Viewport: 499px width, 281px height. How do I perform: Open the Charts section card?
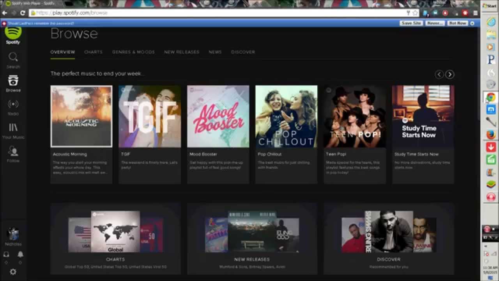tap(115, 238)
